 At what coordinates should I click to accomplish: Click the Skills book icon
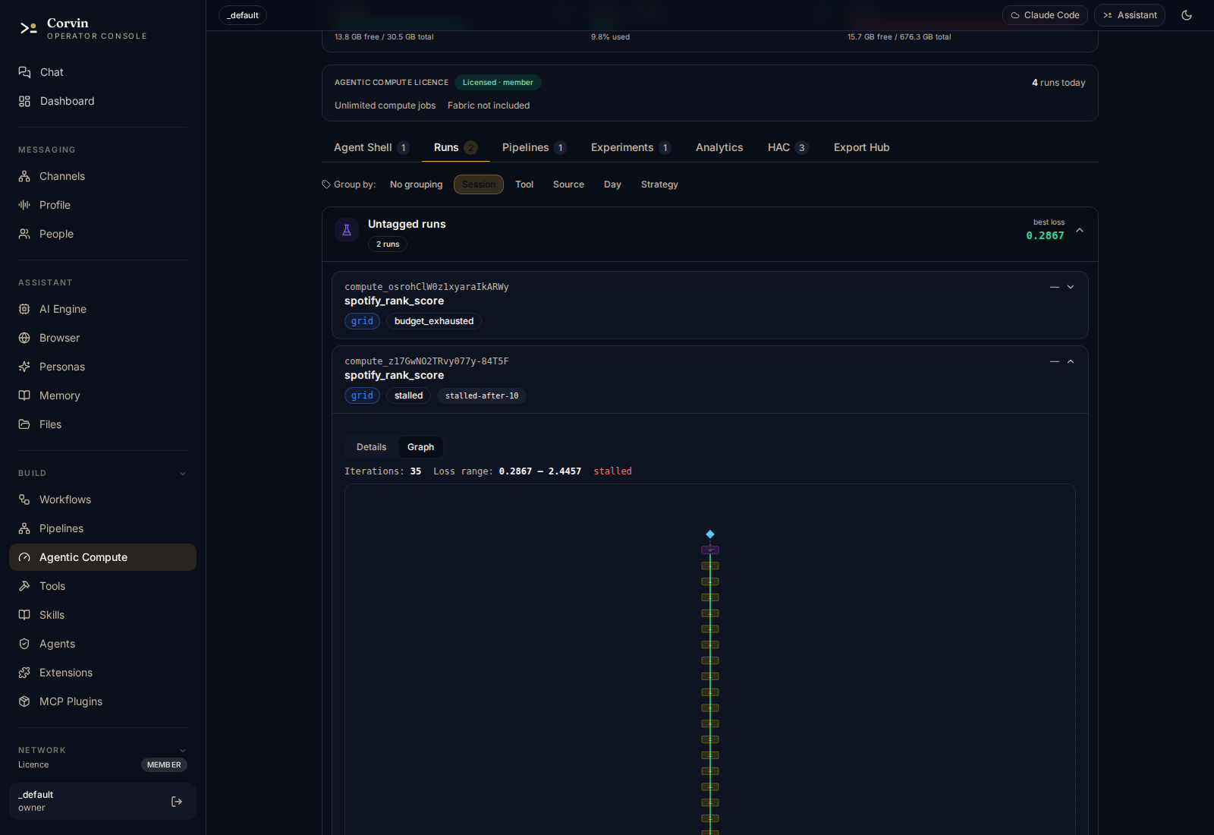(24, 615)
